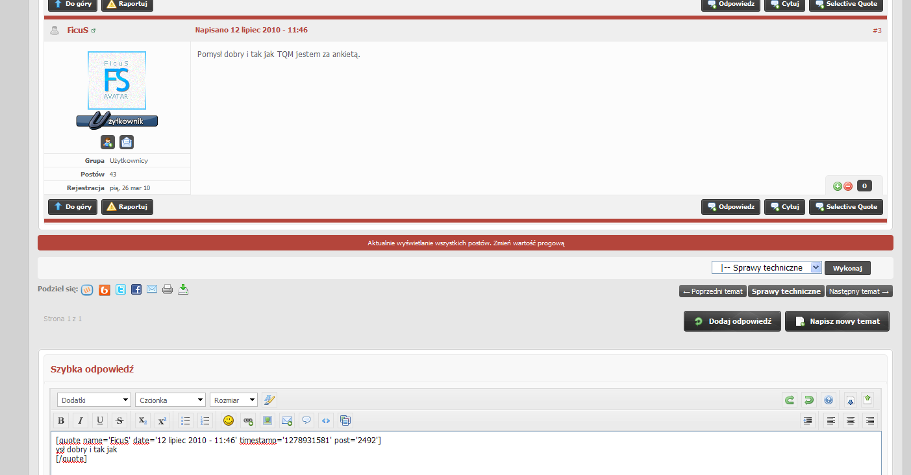Insert an email link in the editor
The width and height of the screenshot is (911, 475).
coord(286,420)
